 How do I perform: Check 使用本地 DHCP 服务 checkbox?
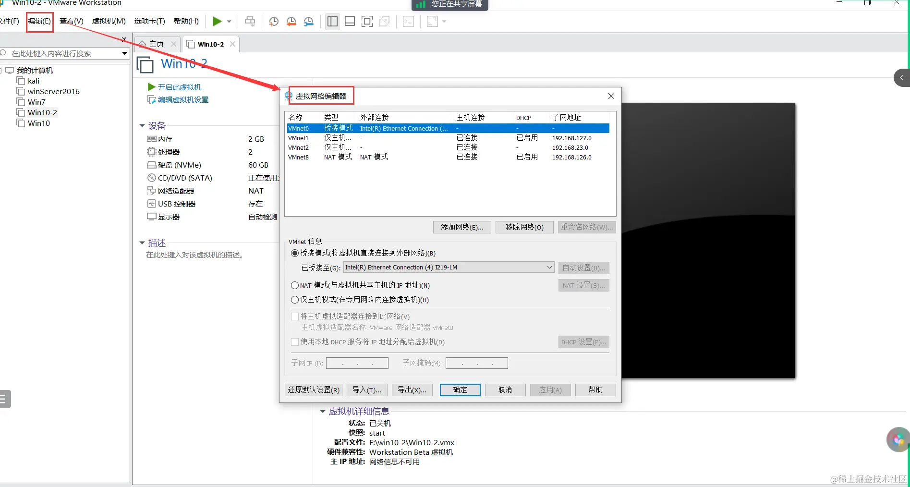[x=295, y=342]
